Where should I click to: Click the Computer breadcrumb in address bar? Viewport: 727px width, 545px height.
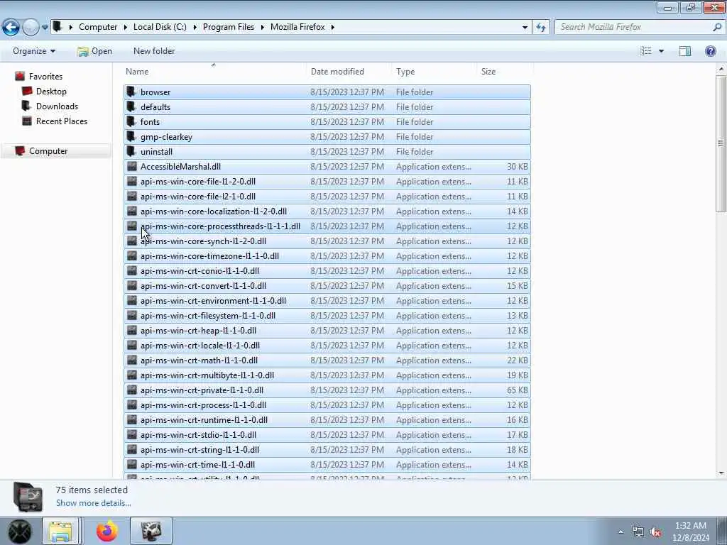[x=98, y=27]
